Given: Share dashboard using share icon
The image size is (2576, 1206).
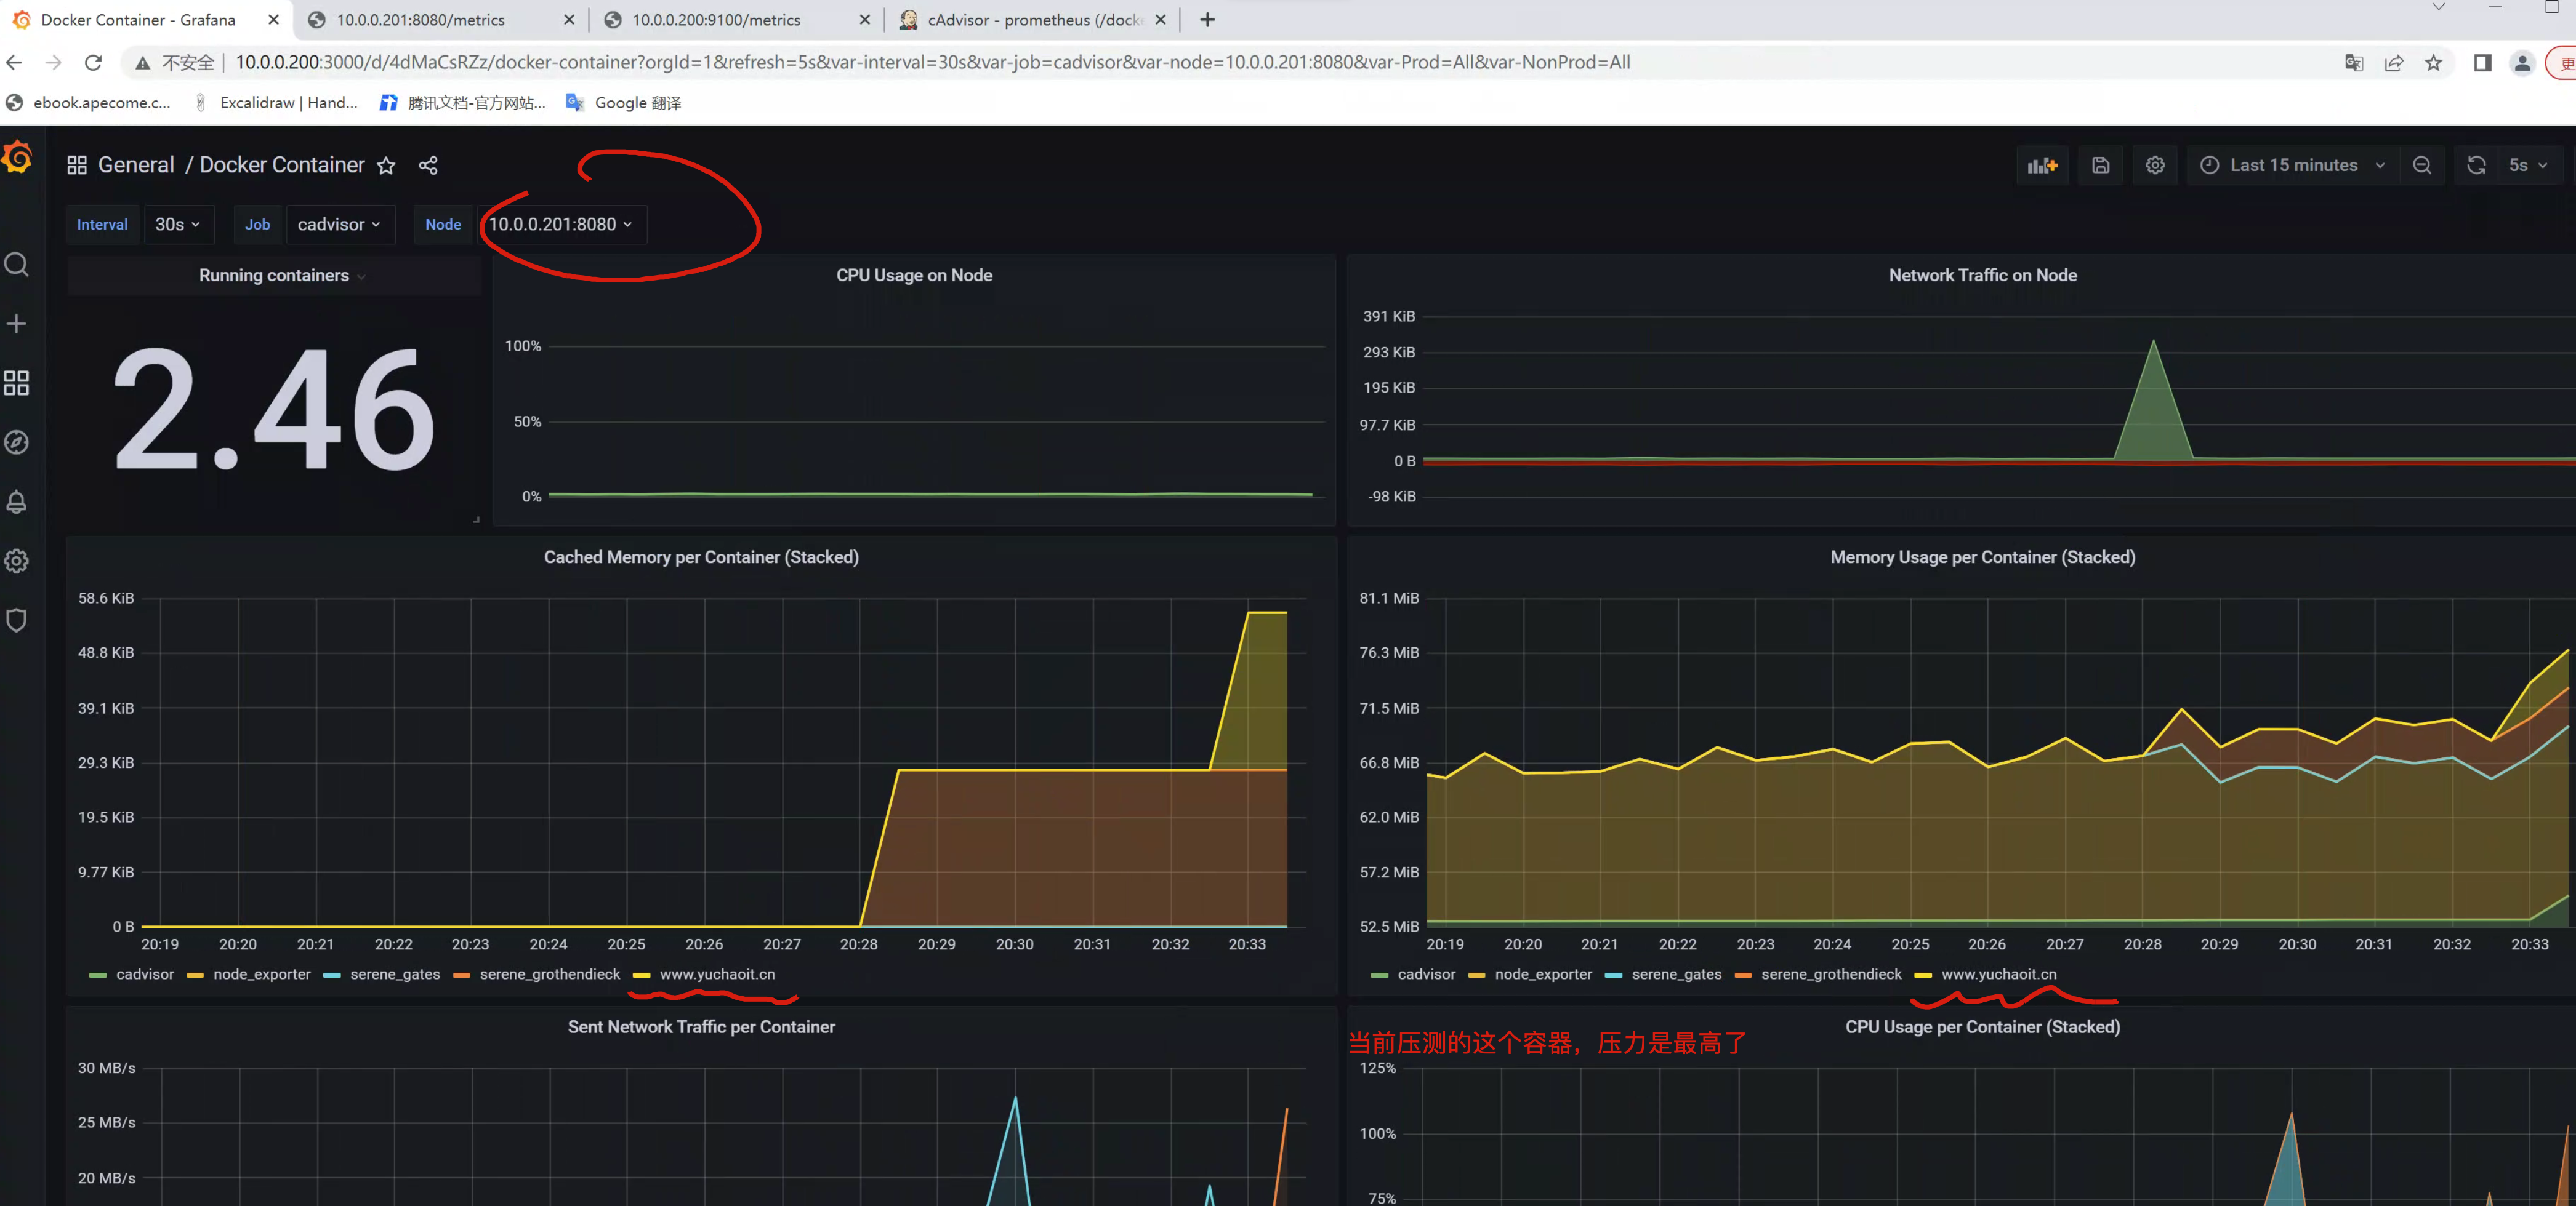Looking at the screenshot, I should click(x=428, y=166).
